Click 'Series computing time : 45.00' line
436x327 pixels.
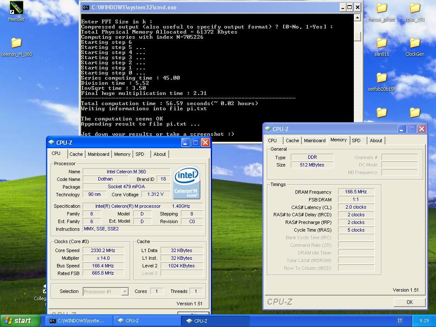tap(130, 78)
